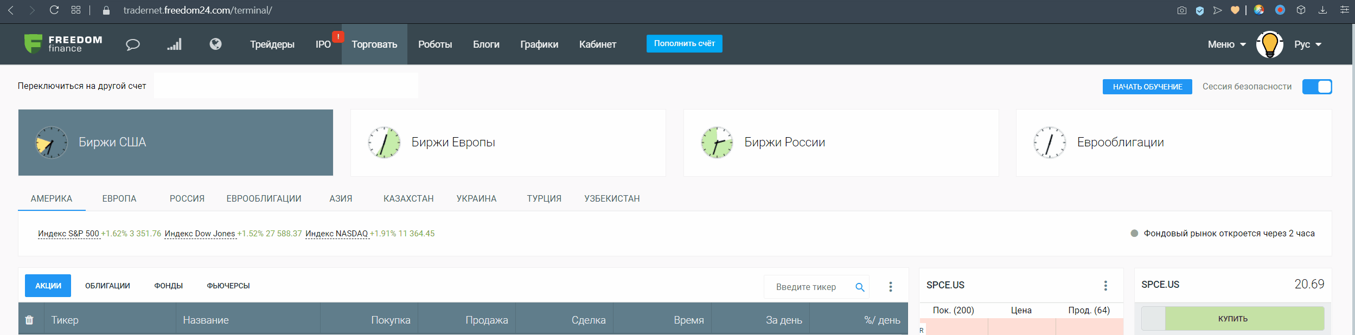This screenshot has width=1355, height=335.
Task: Open the browser speed dial grid icon
Action: coord(76,10)
